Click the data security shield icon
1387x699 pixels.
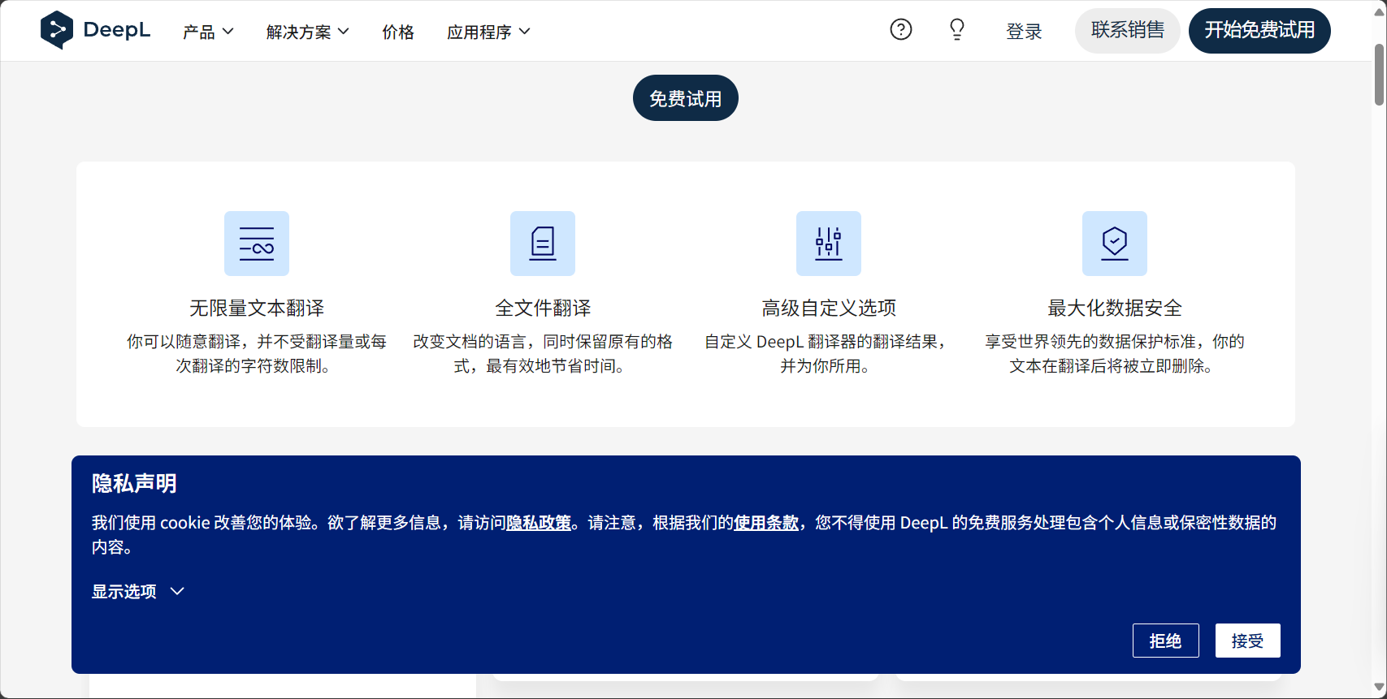point(1115,244)
